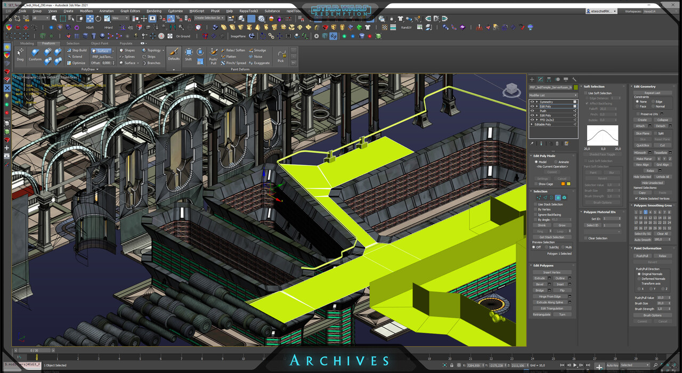Enable Use Stack Selection checkbox
Viewport: 682px width, 373px height.
point(535,204)
